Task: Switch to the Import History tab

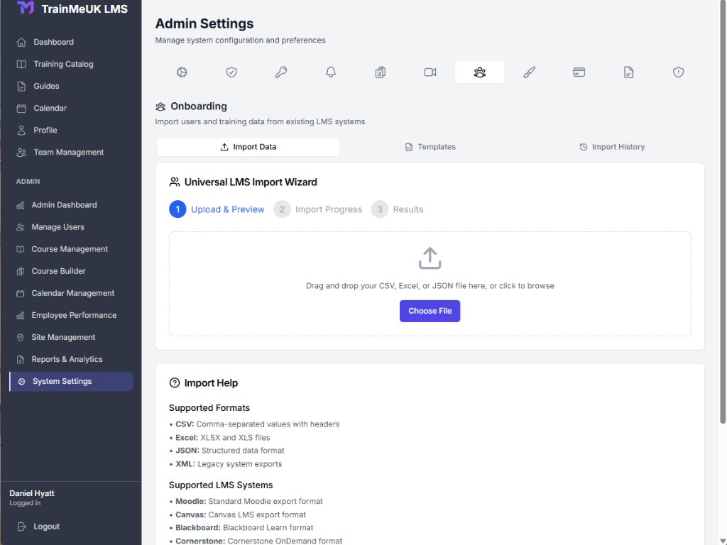Action: 611,147
